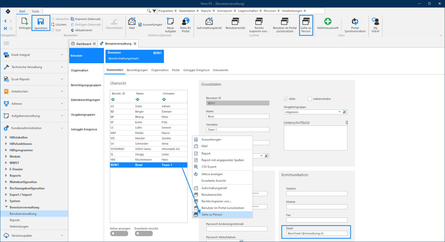
Task: Refresh data with Aktualisieren
Action: [81, 30]
